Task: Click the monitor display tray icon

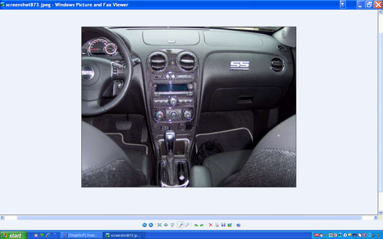Action: click(355, 235)
